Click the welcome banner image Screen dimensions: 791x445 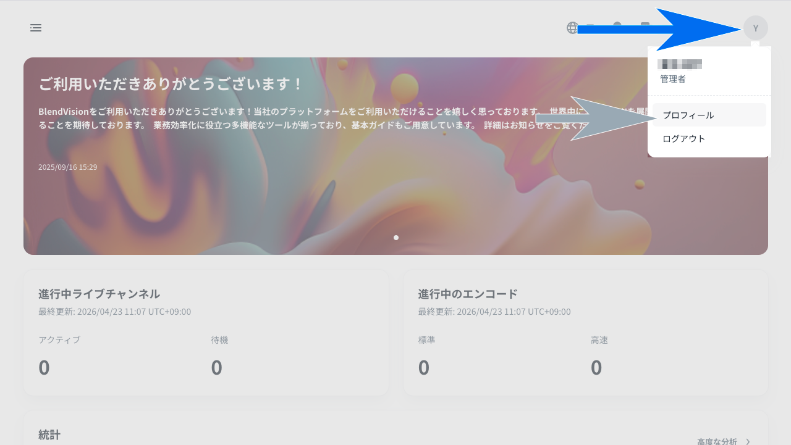(395, 156)
